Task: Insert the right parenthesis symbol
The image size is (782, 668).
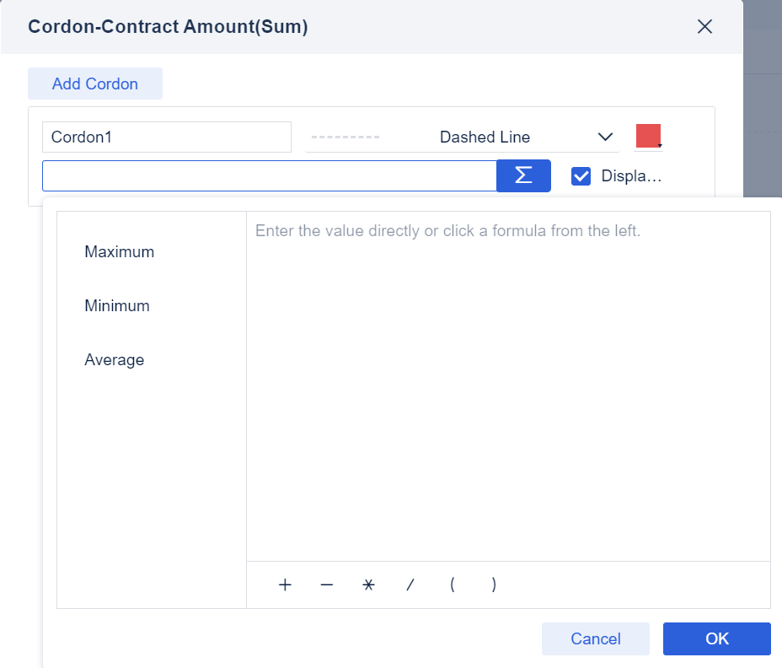Action: 494,584
